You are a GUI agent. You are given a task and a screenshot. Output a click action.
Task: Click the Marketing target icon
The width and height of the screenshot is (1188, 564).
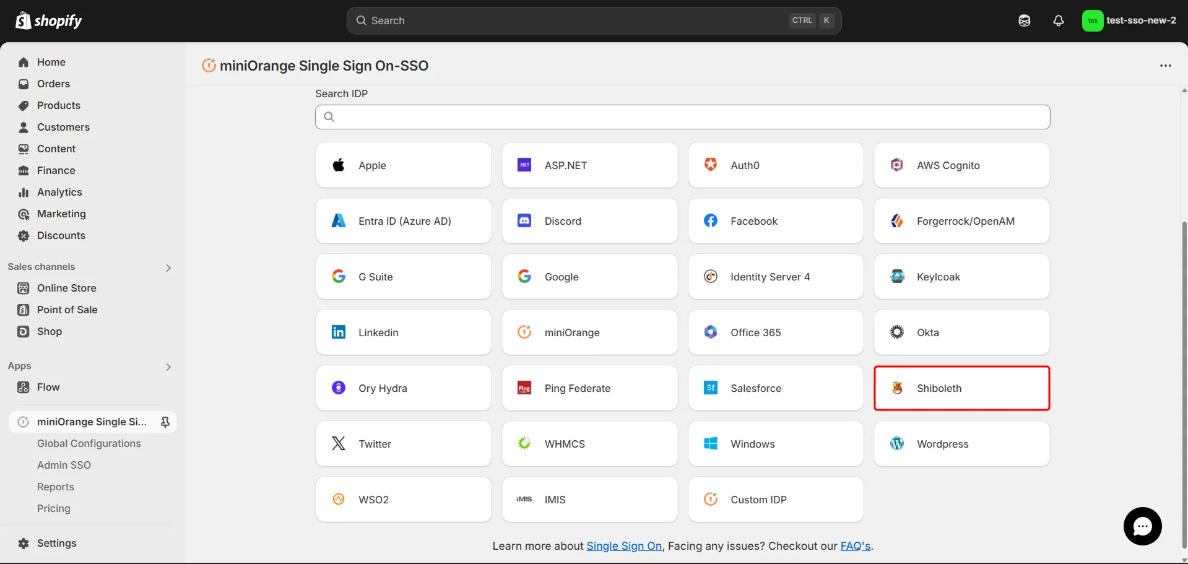(x=24, y=214)
